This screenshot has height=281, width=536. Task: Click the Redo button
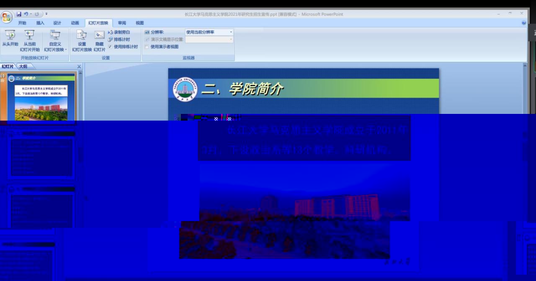[36, 14]
